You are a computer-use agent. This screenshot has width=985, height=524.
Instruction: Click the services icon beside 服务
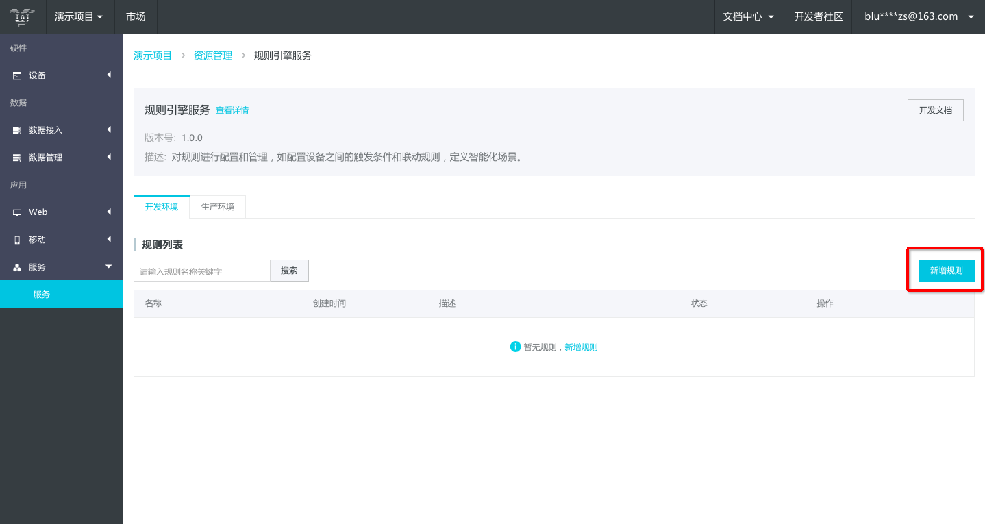pos(17,267)
